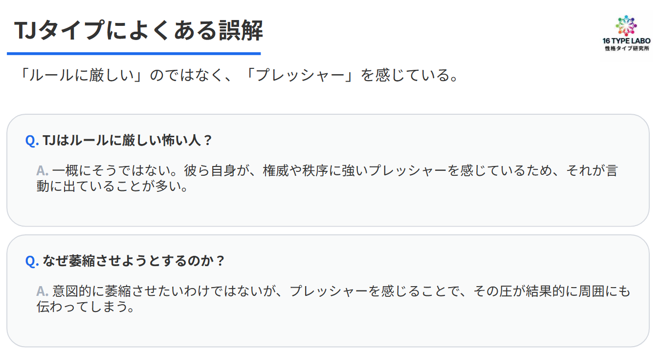The image size is (663, 353).
Task: Click the gray A. marker before 意図的に萎縮
Action: click(x=43, y=291)
